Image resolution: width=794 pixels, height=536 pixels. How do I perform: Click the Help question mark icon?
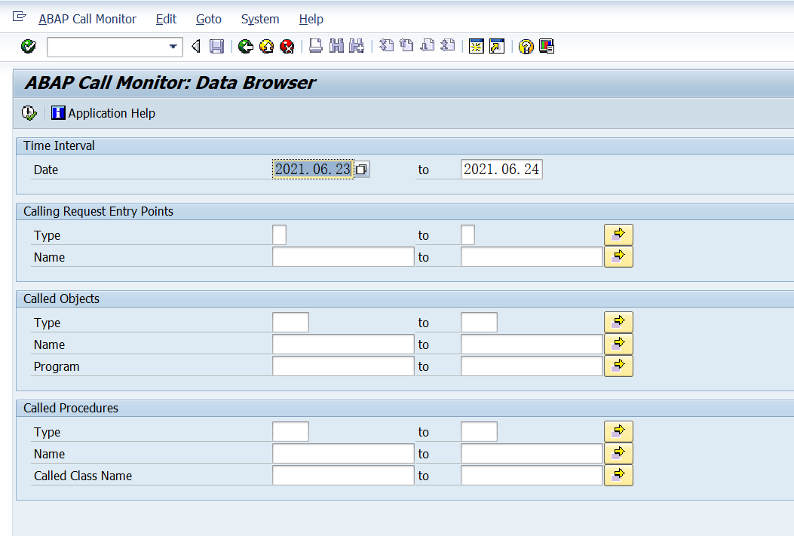coord(526,46)
